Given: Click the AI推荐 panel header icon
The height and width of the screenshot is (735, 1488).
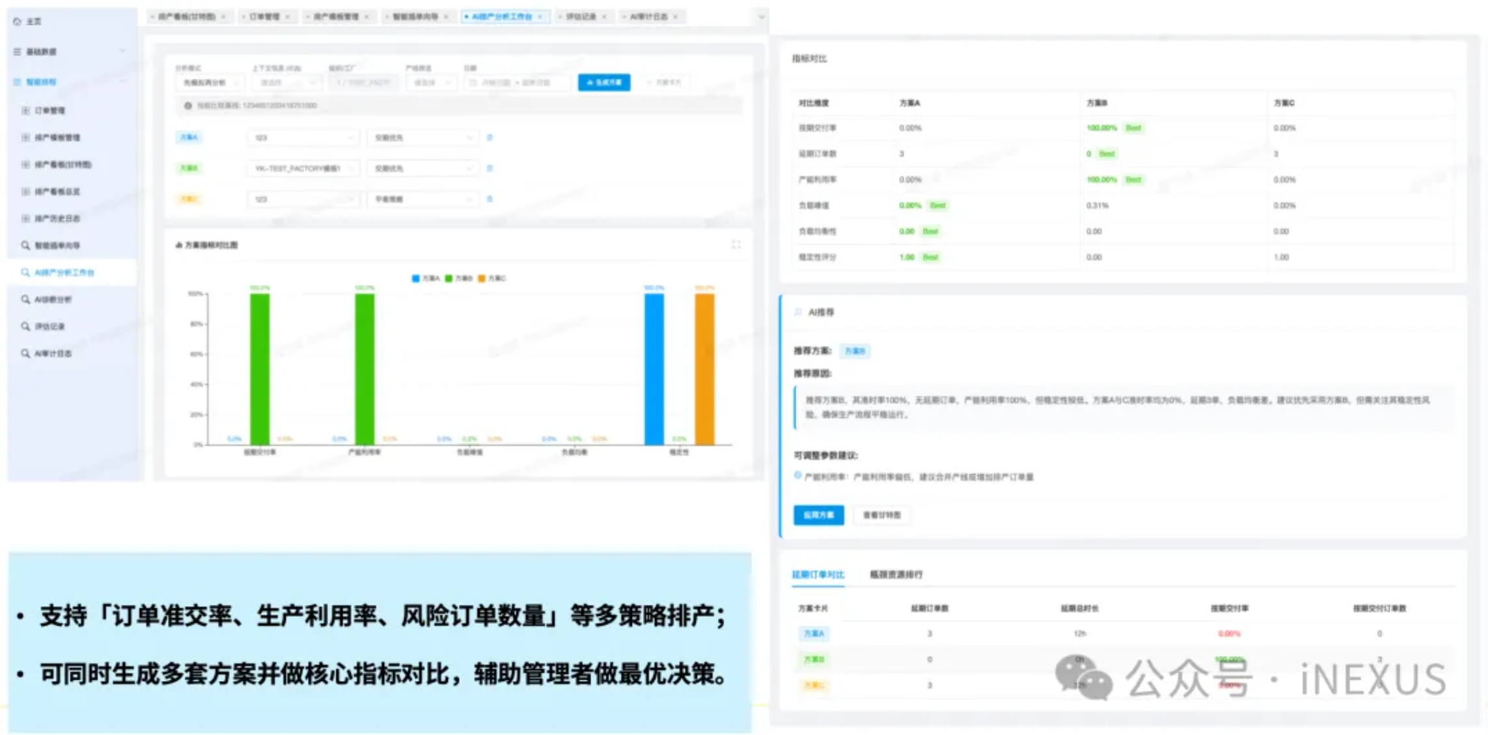Looking at the screenshot, I should pos(798,312).
